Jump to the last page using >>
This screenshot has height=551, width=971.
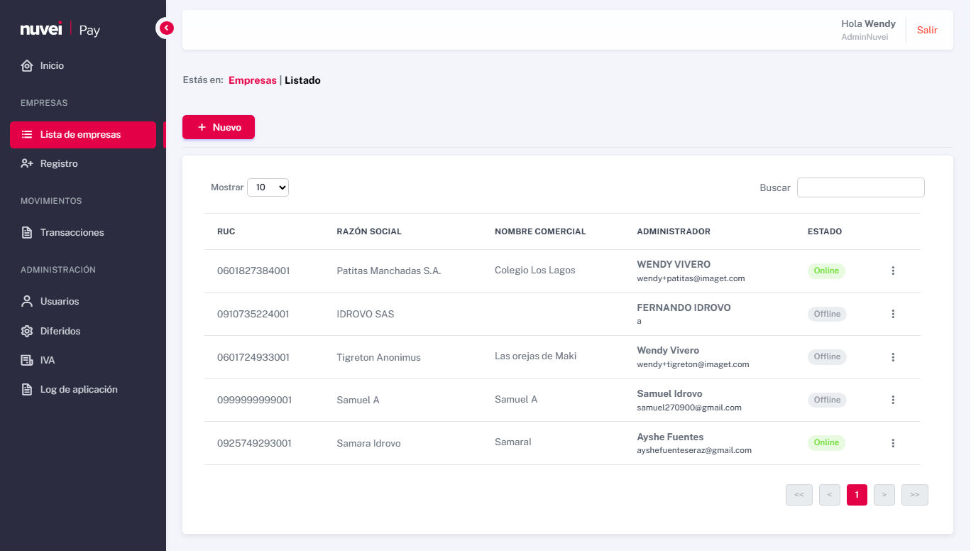coord(914,494)
